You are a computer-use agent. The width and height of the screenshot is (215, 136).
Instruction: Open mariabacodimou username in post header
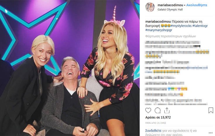(170, 5)
